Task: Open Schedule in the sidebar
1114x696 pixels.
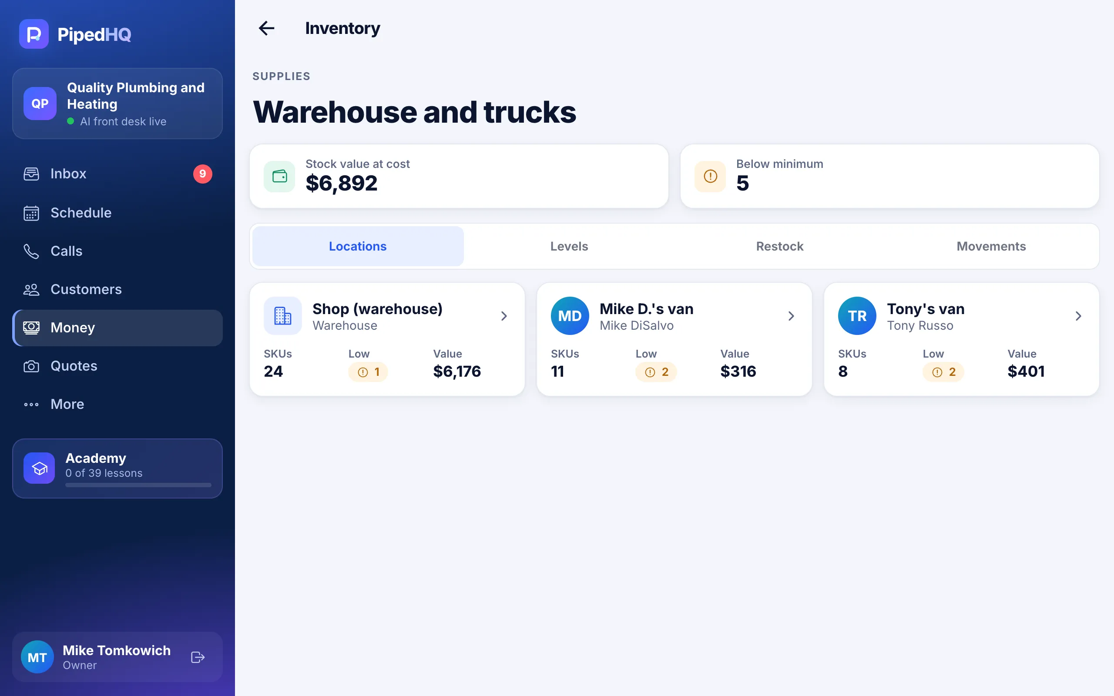Action: point(117,213)
